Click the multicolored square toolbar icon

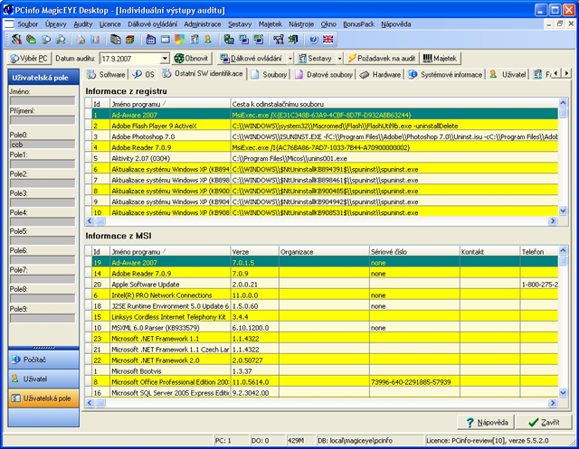pos(179,40)
